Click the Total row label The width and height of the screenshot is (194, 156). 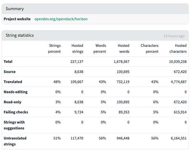click(x=8, y=62)
